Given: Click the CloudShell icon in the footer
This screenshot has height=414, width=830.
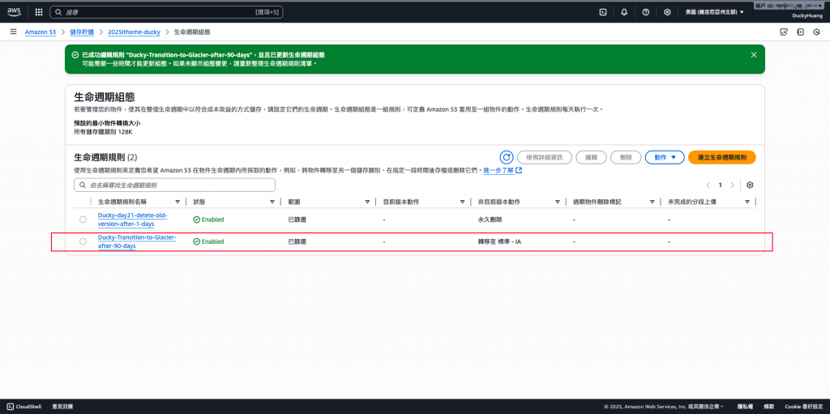Looking at the screenshot, I should tap(11, 407).
